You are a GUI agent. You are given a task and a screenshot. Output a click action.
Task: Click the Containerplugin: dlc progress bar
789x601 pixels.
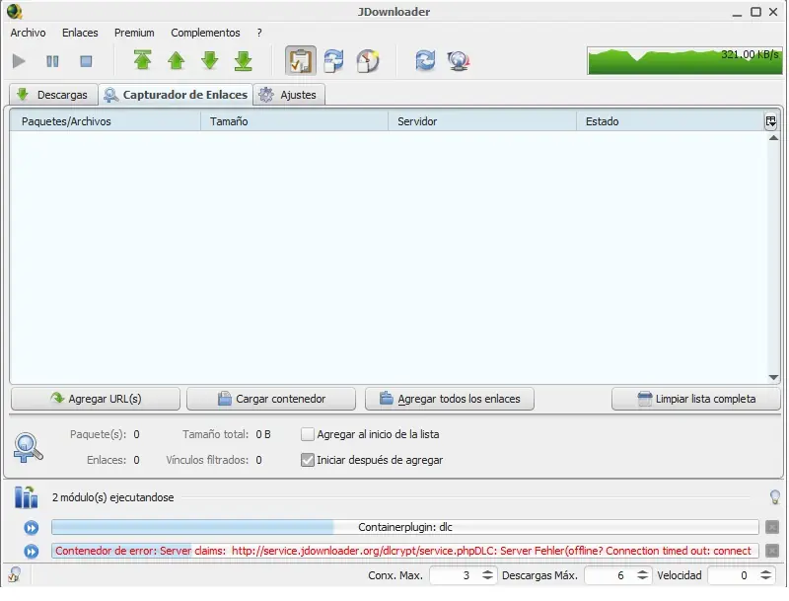[x=405, y=527]
